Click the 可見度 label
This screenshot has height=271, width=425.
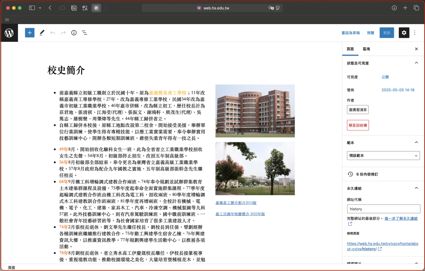click(352, 77)
